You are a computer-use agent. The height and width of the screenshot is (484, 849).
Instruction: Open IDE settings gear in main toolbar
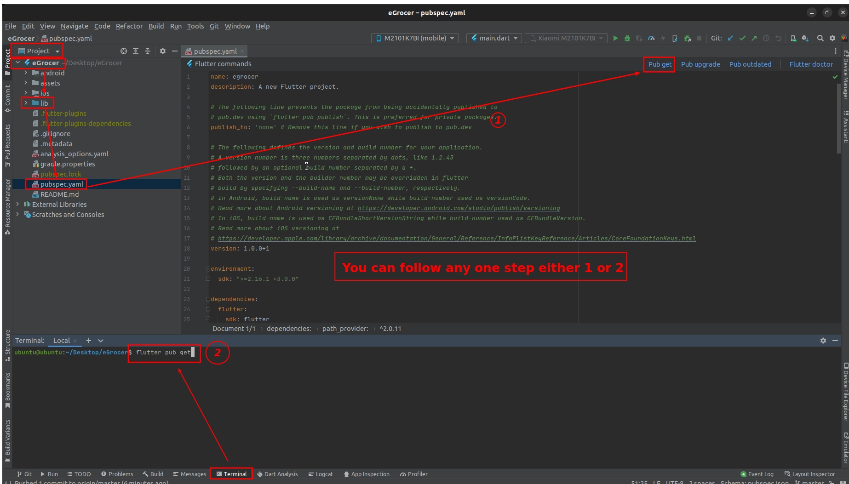tap(832, 38)
